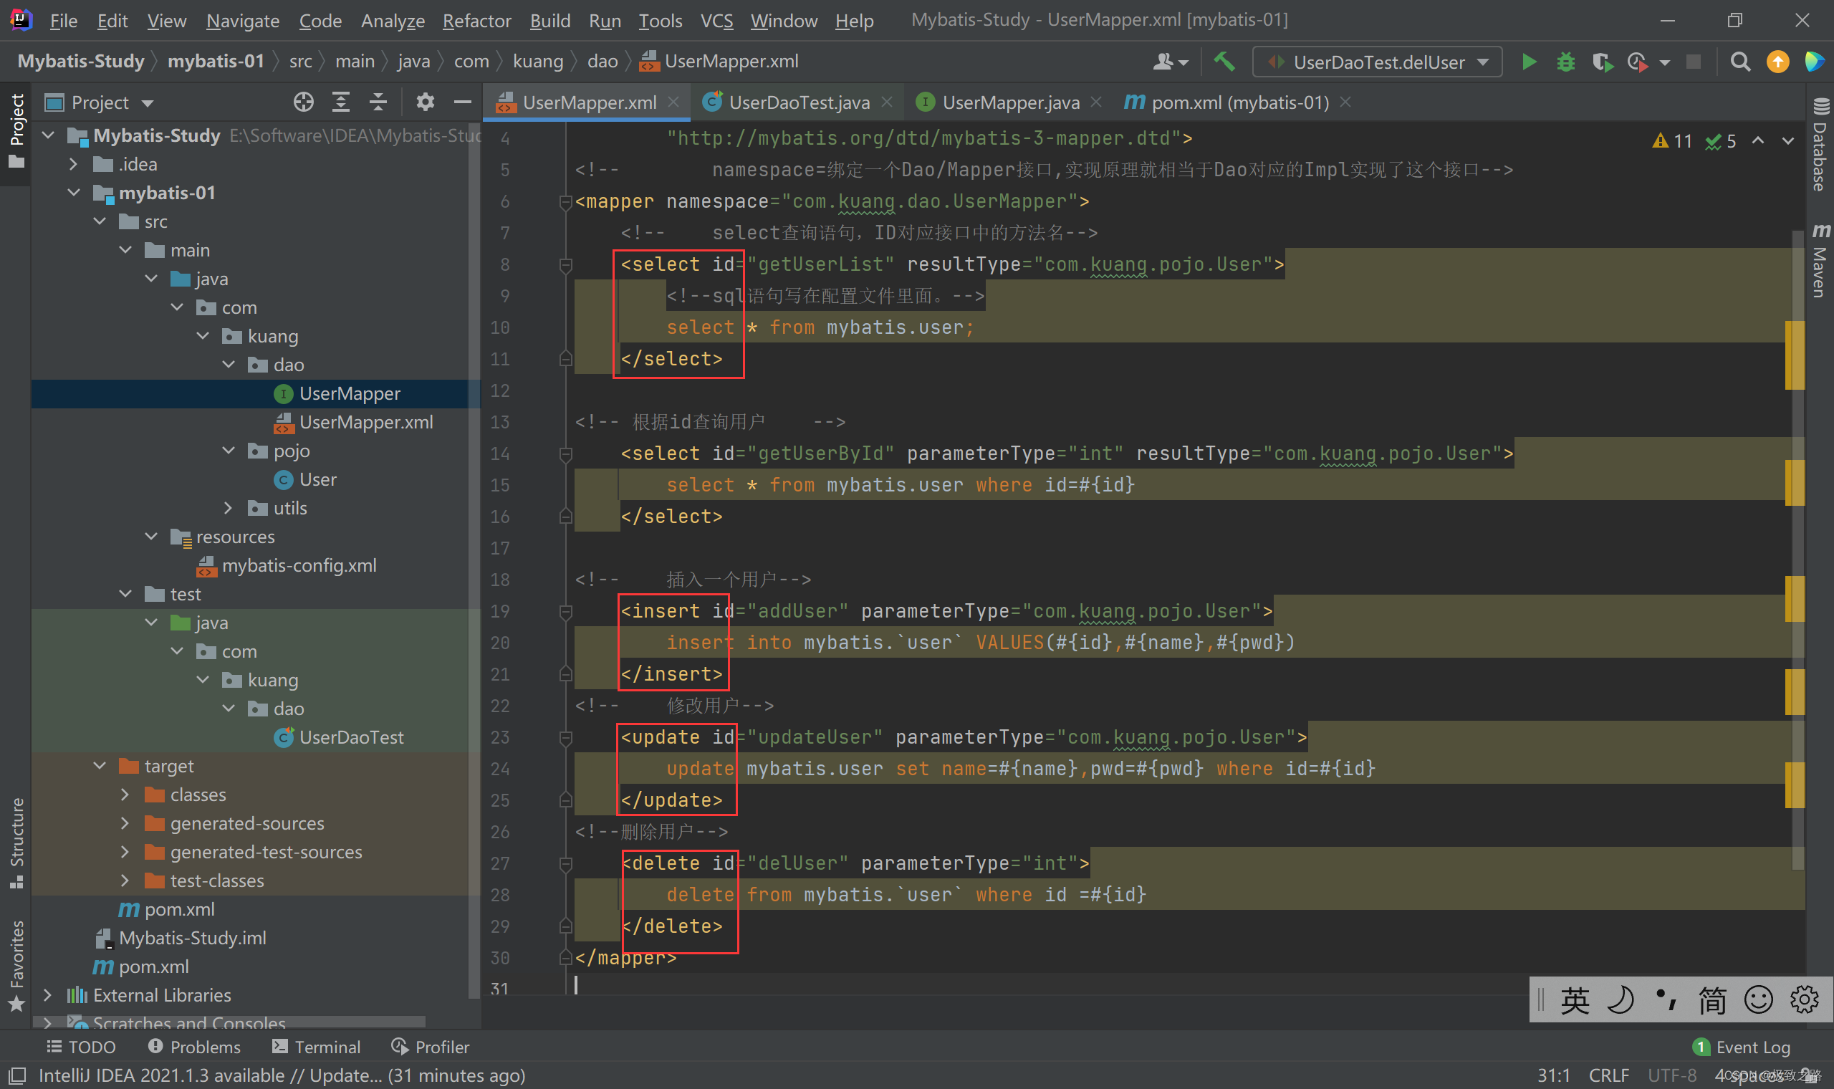Image resolution: width=1834 pixels, height=1089 pixels.
Task: Click the Stop square button
Action: (1693, 62)
